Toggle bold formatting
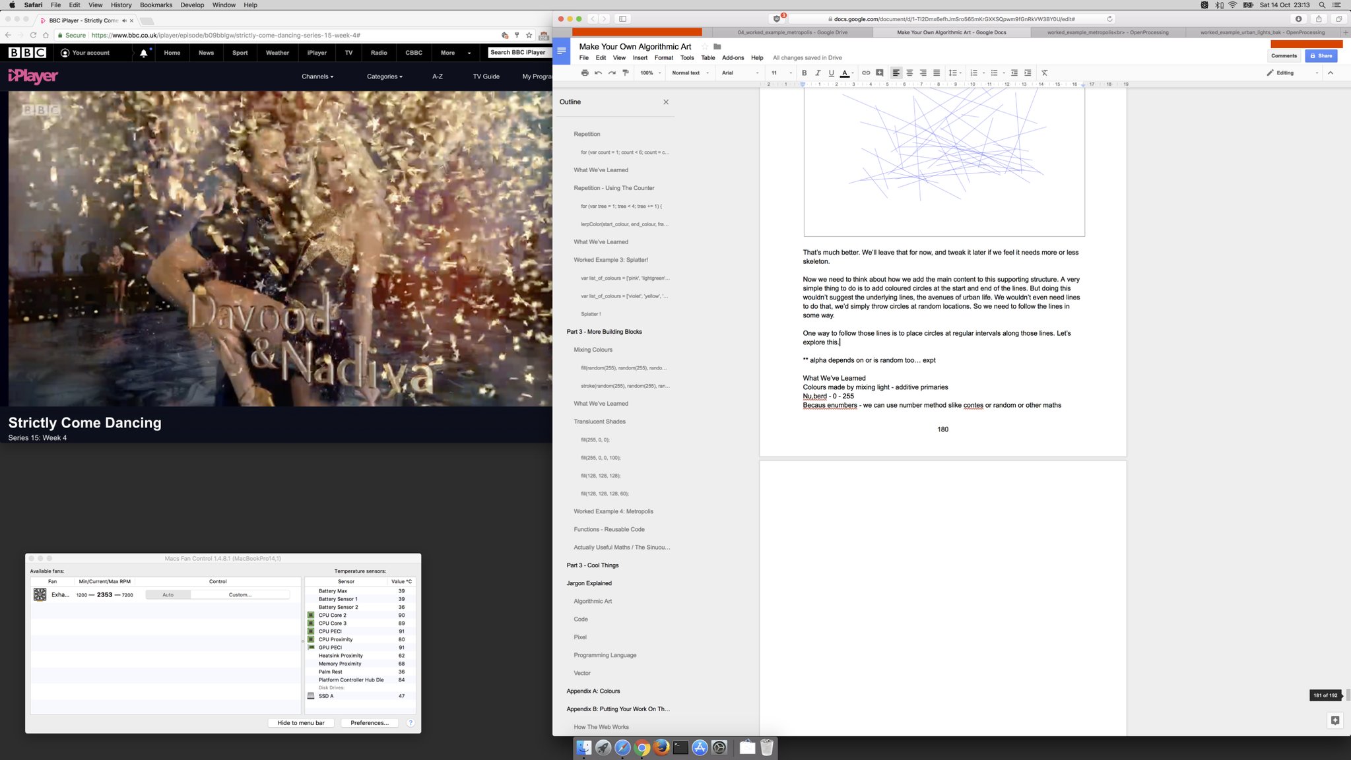The image size is (1351, 760). [804, 73]
